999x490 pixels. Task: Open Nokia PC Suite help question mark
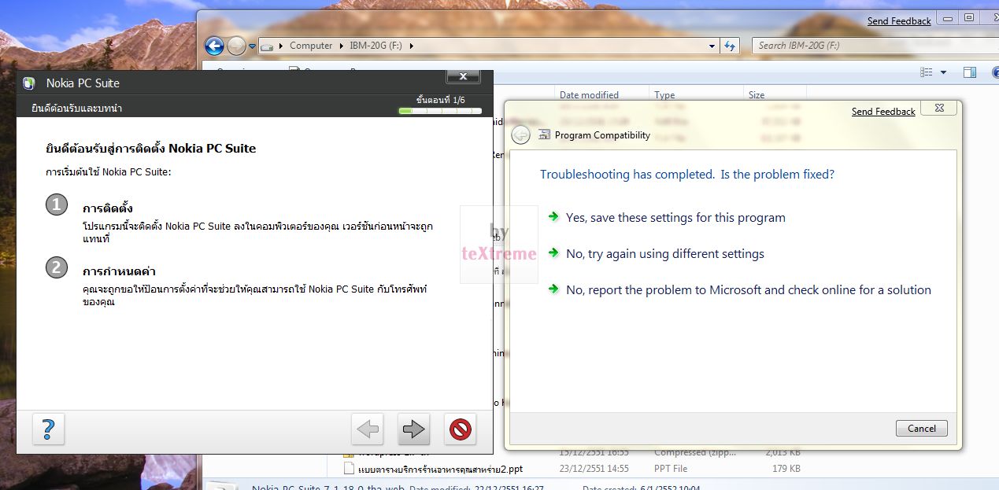pyautogui.click(x=48, y=429)
